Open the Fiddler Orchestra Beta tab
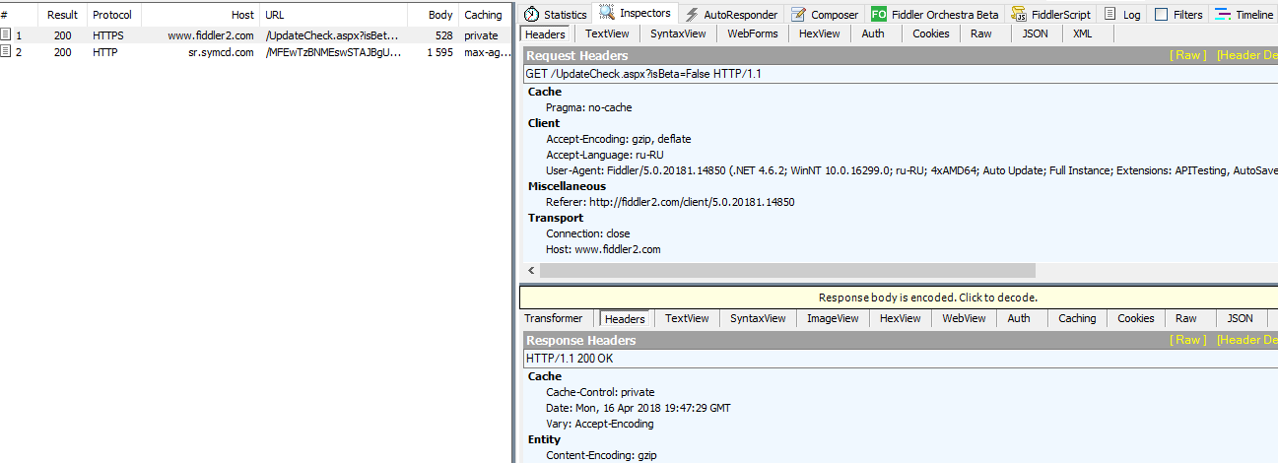Image resolution: width=1278 pixels, height=463 pixels. 934,15
